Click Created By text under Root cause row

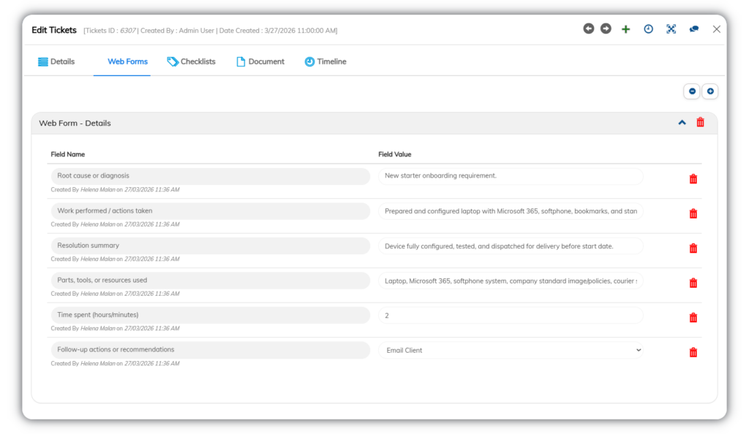(x=115, y=189)
